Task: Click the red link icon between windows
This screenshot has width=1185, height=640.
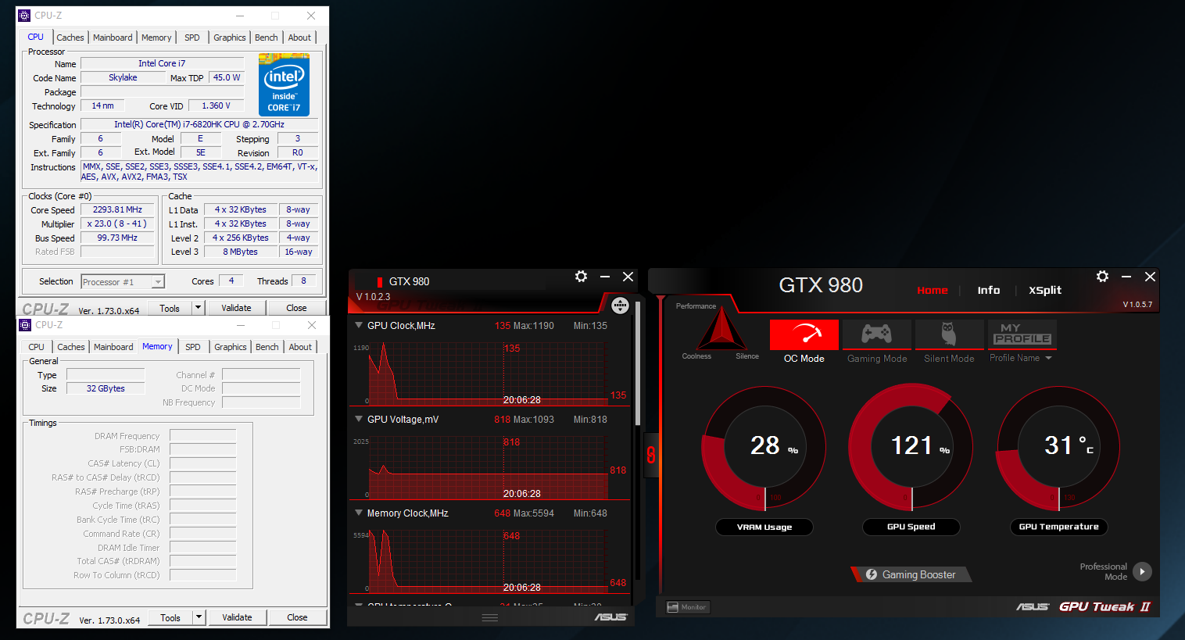Action: [x=651, y=454]
